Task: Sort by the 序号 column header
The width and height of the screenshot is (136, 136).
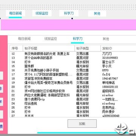Action: (x=16, y=48)
